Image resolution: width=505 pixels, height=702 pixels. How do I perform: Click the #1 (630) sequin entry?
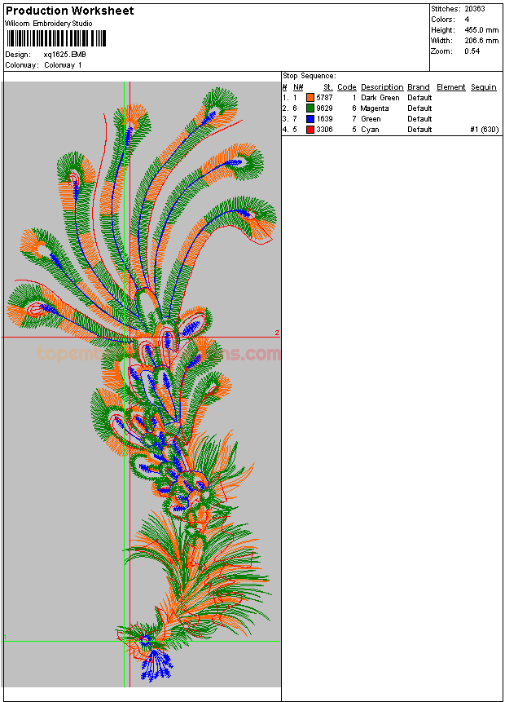pos(484,130)
